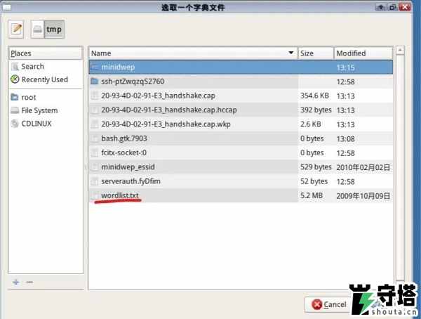The image size is (421, 319).
Task: Click the 2009年10月09日 modified date
Action: point(363,196)
